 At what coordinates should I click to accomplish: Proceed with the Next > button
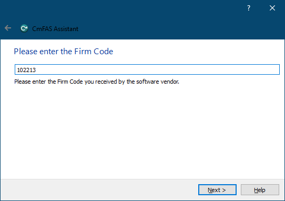click(x=217, y=190)
